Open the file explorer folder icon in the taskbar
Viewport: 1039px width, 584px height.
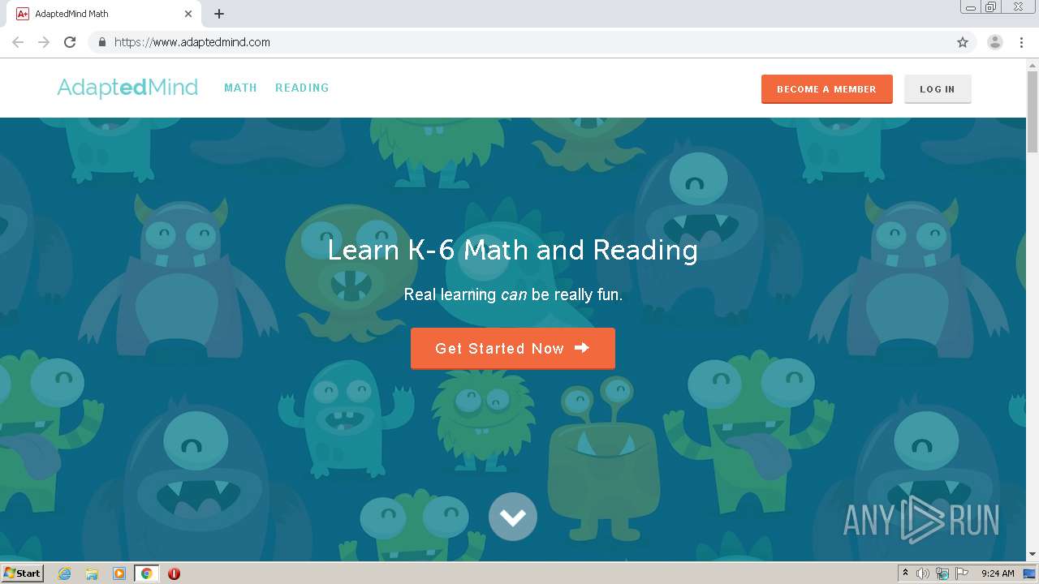point(92,573)
